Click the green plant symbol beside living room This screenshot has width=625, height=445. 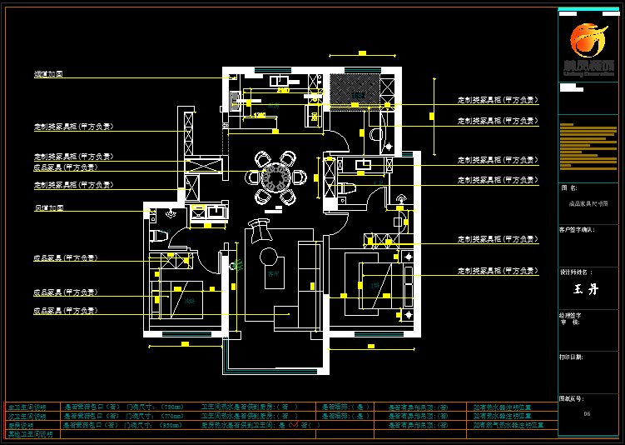pyautogui.click(x=236, y=265)
